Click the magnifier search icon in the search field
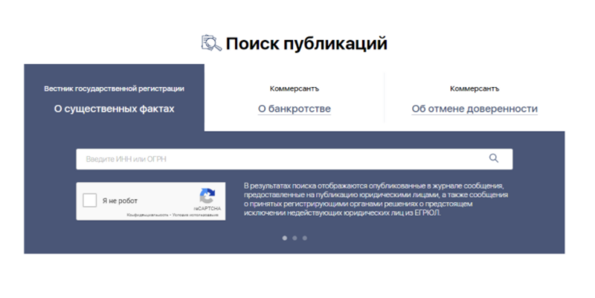 (x=493, y=158)
